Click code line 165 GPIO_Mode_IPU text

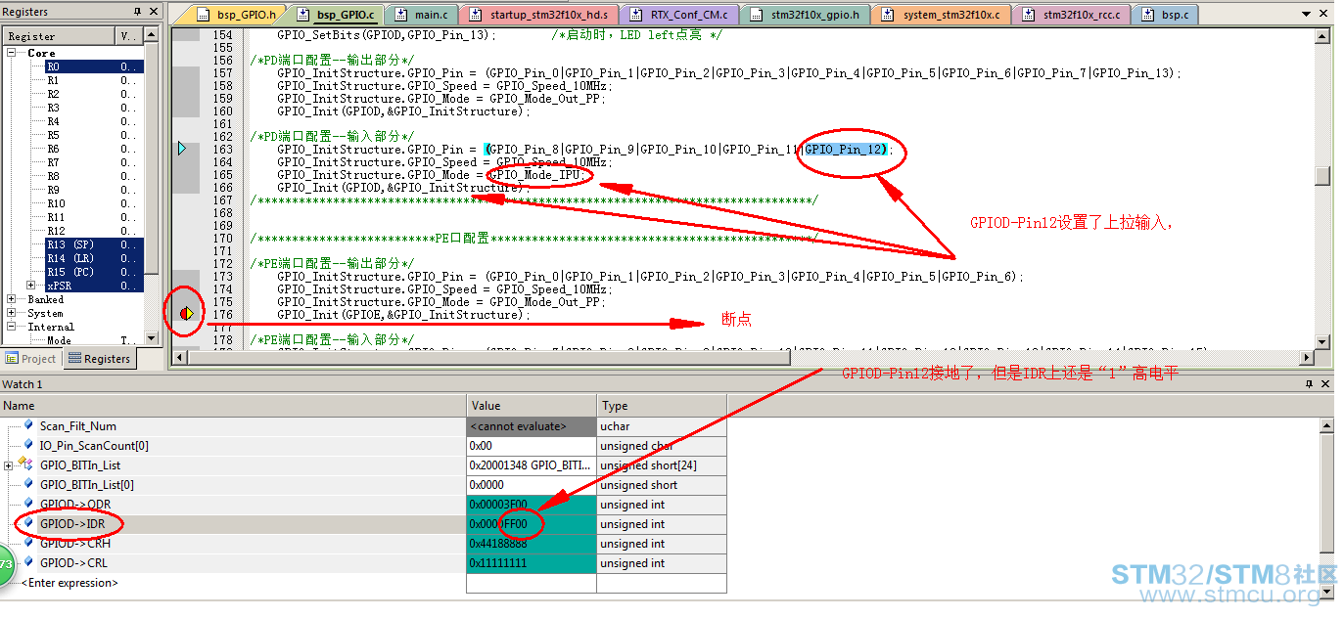pos(535,175)
